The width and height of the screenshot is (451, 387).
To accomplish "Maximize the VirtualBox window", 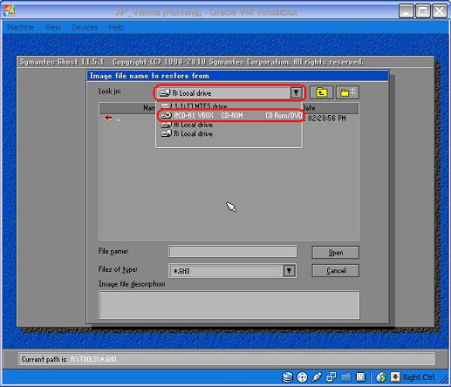I will (423, 11).
